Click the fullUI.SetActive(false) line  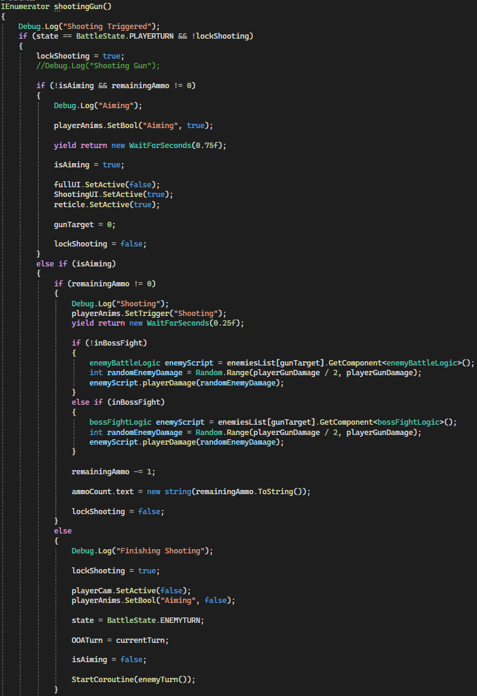click(x=107, y=185)
